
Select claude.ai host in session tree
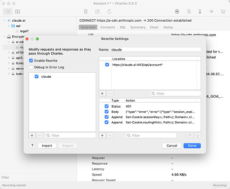coord(19,21)
